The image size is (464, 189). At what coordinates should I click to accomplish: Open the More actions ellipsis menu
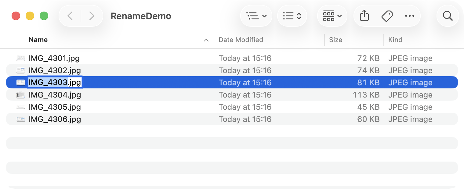click(409, 16)
